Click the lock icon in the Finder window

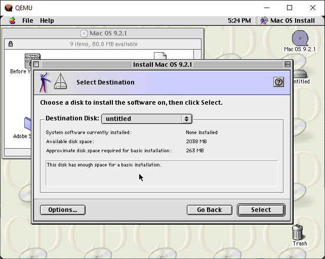click(11, 44)
